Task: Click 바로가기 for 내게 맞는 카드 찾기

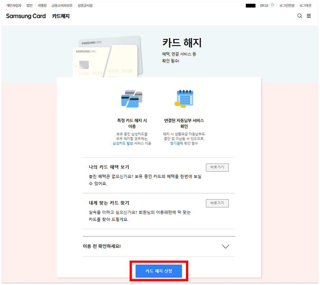Action: pos(217,203)
